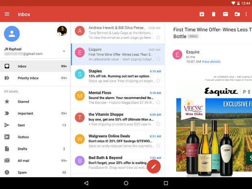Star the Andrew Hewitt & Bill Silva email
252x189 pixels.
pos(158,37)
